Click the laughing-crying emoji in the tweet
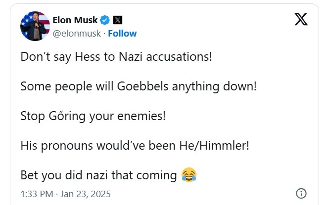Image resolution: width=327 pixels, height=205 pixels. (189, 174)
